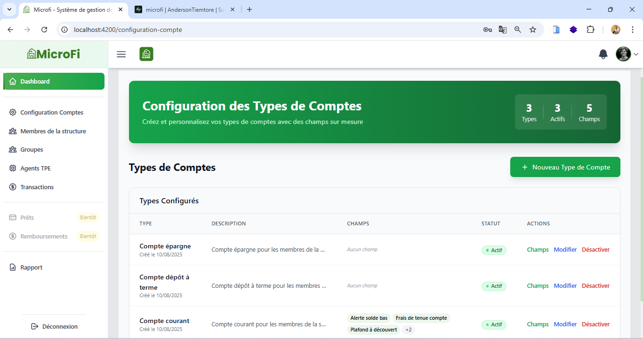643x339 pixels.
Task: Bookmark the page with the star icon
Action: coord(533,29)
